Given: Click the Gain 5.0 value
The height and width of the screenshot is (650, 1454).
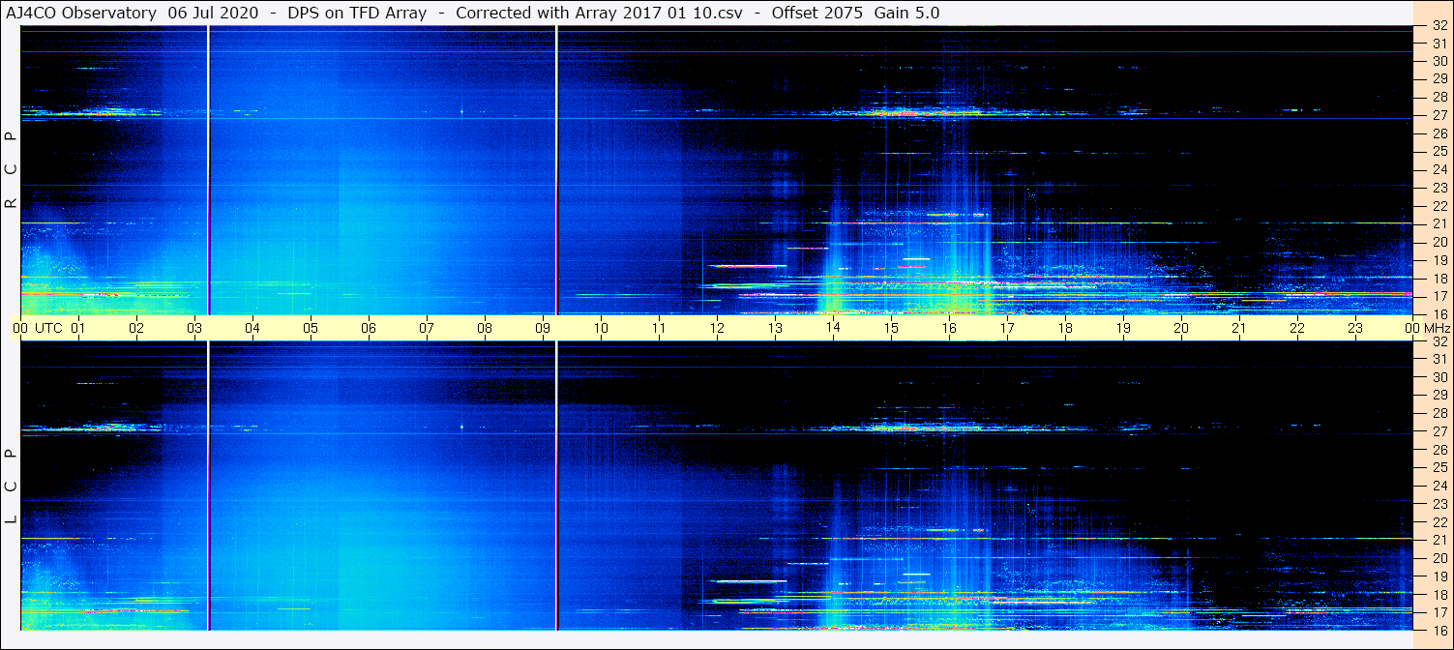Looking at the screenshot, I should [906, 13].
